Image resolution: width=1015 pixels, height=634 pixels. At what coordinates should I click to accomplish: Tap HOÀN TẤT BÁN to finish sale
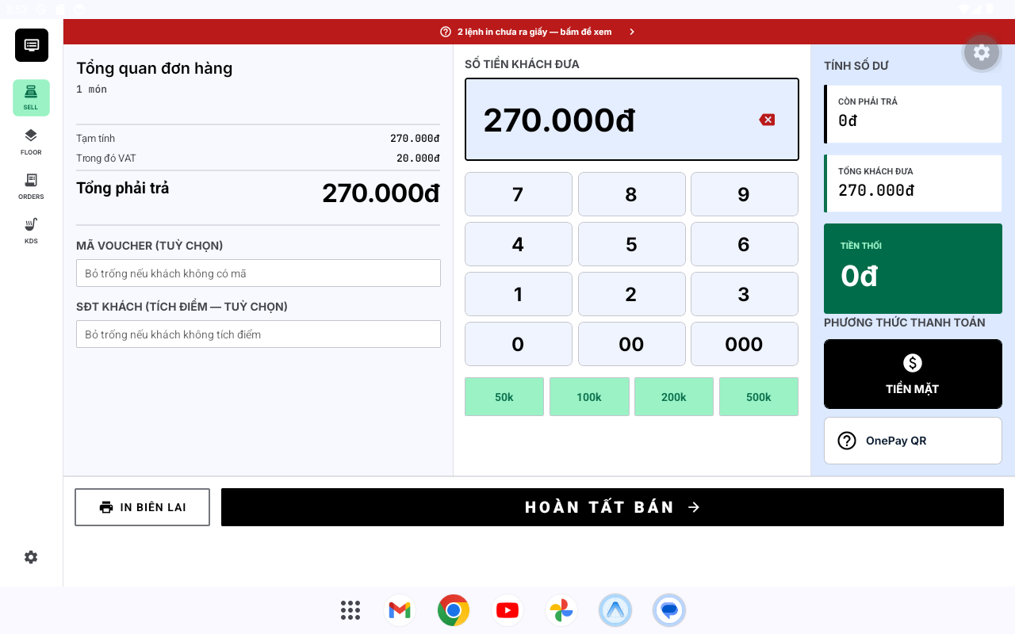coord(612,507)
